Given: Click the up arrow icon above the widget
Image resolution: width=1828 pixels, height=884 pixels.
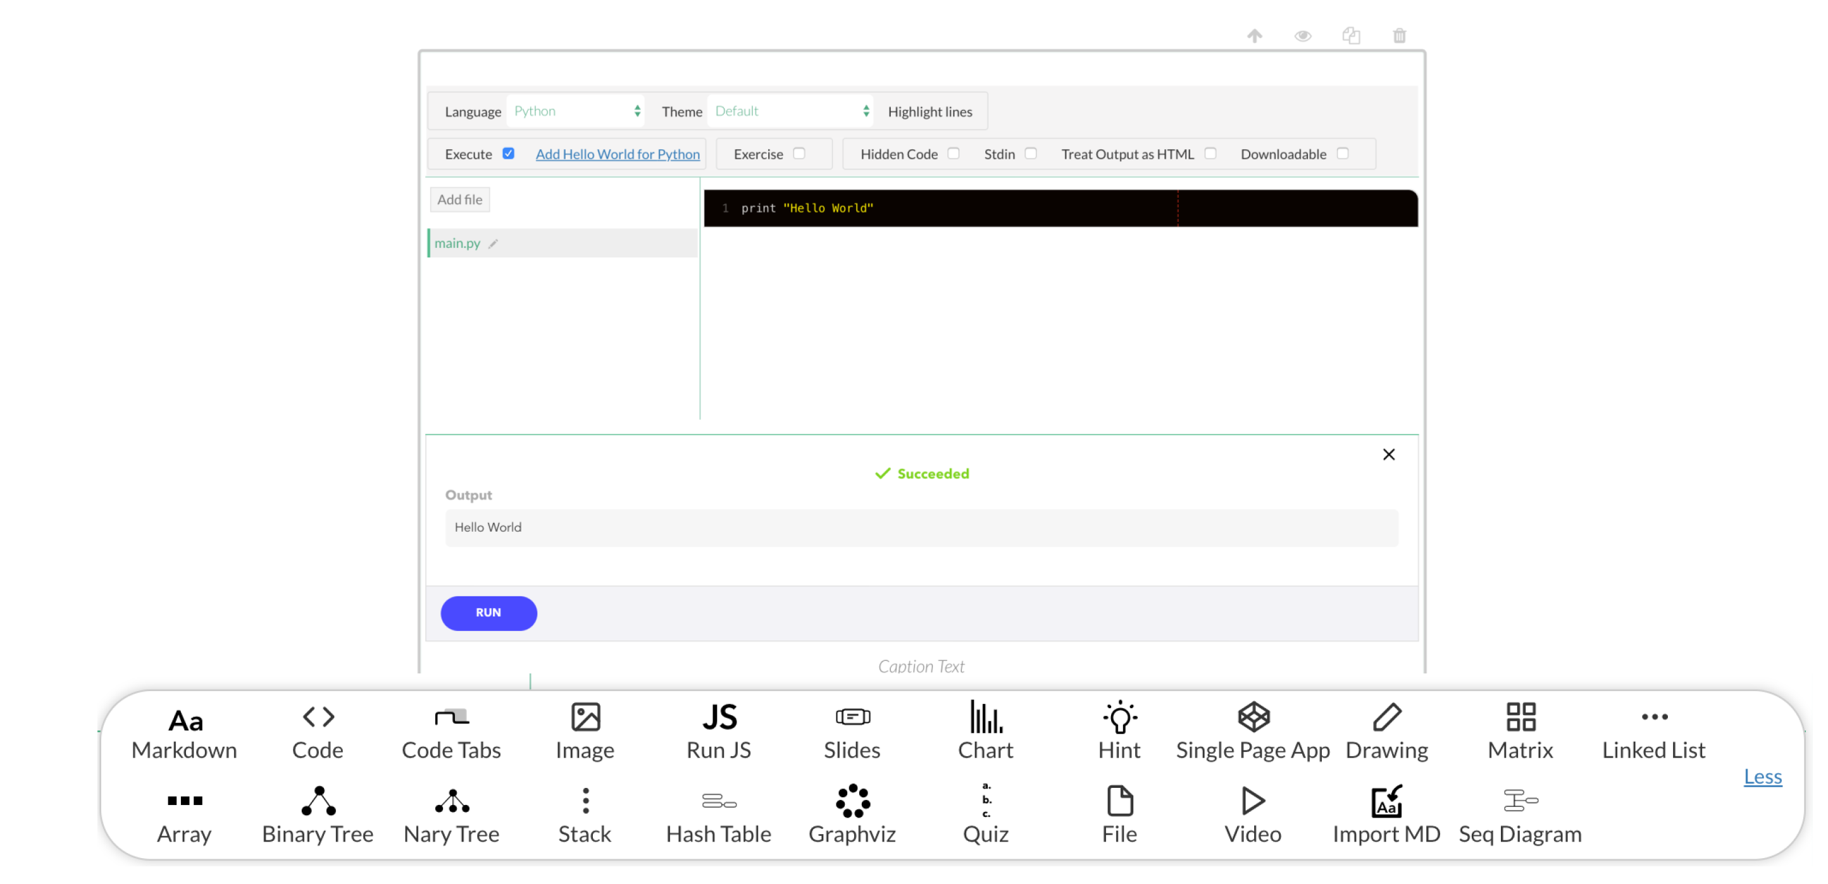Looking at the screenshot, I should (x=1254, y=35).
